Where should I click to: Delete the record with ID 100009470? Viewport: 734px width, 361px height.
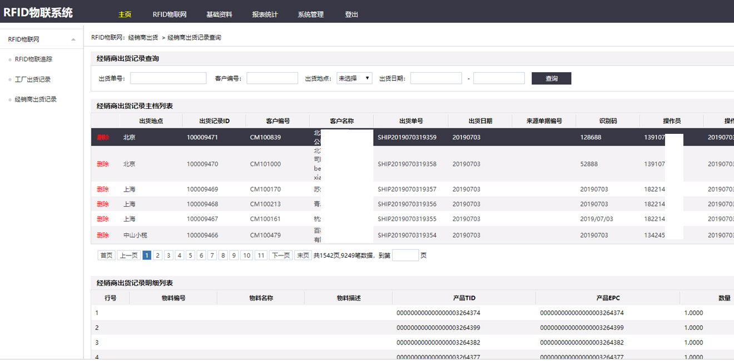click(x=103, y=164)
